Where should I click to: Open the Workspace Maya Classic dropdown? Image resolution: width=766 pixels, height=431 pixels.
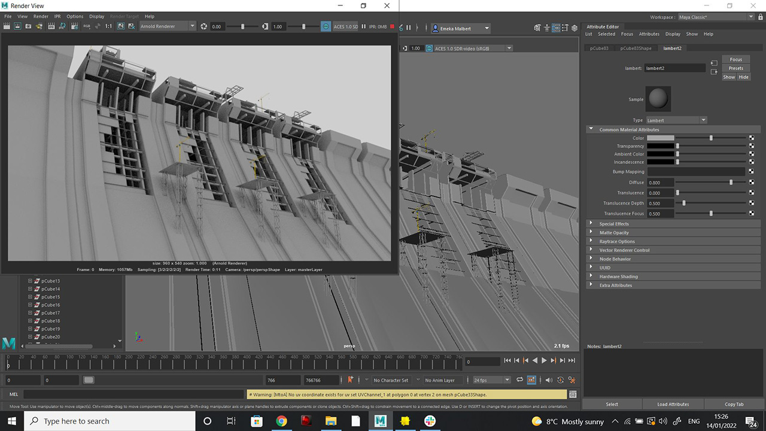716,17
